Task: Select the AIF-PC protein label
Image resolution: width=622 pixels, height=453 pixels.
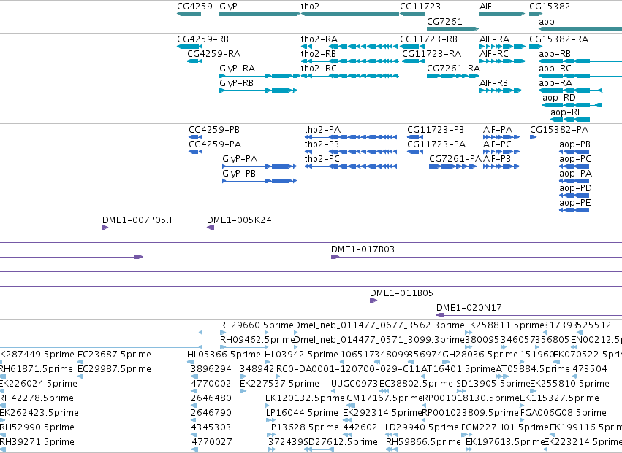Action: pyautogui.click(x=498, y=144)
